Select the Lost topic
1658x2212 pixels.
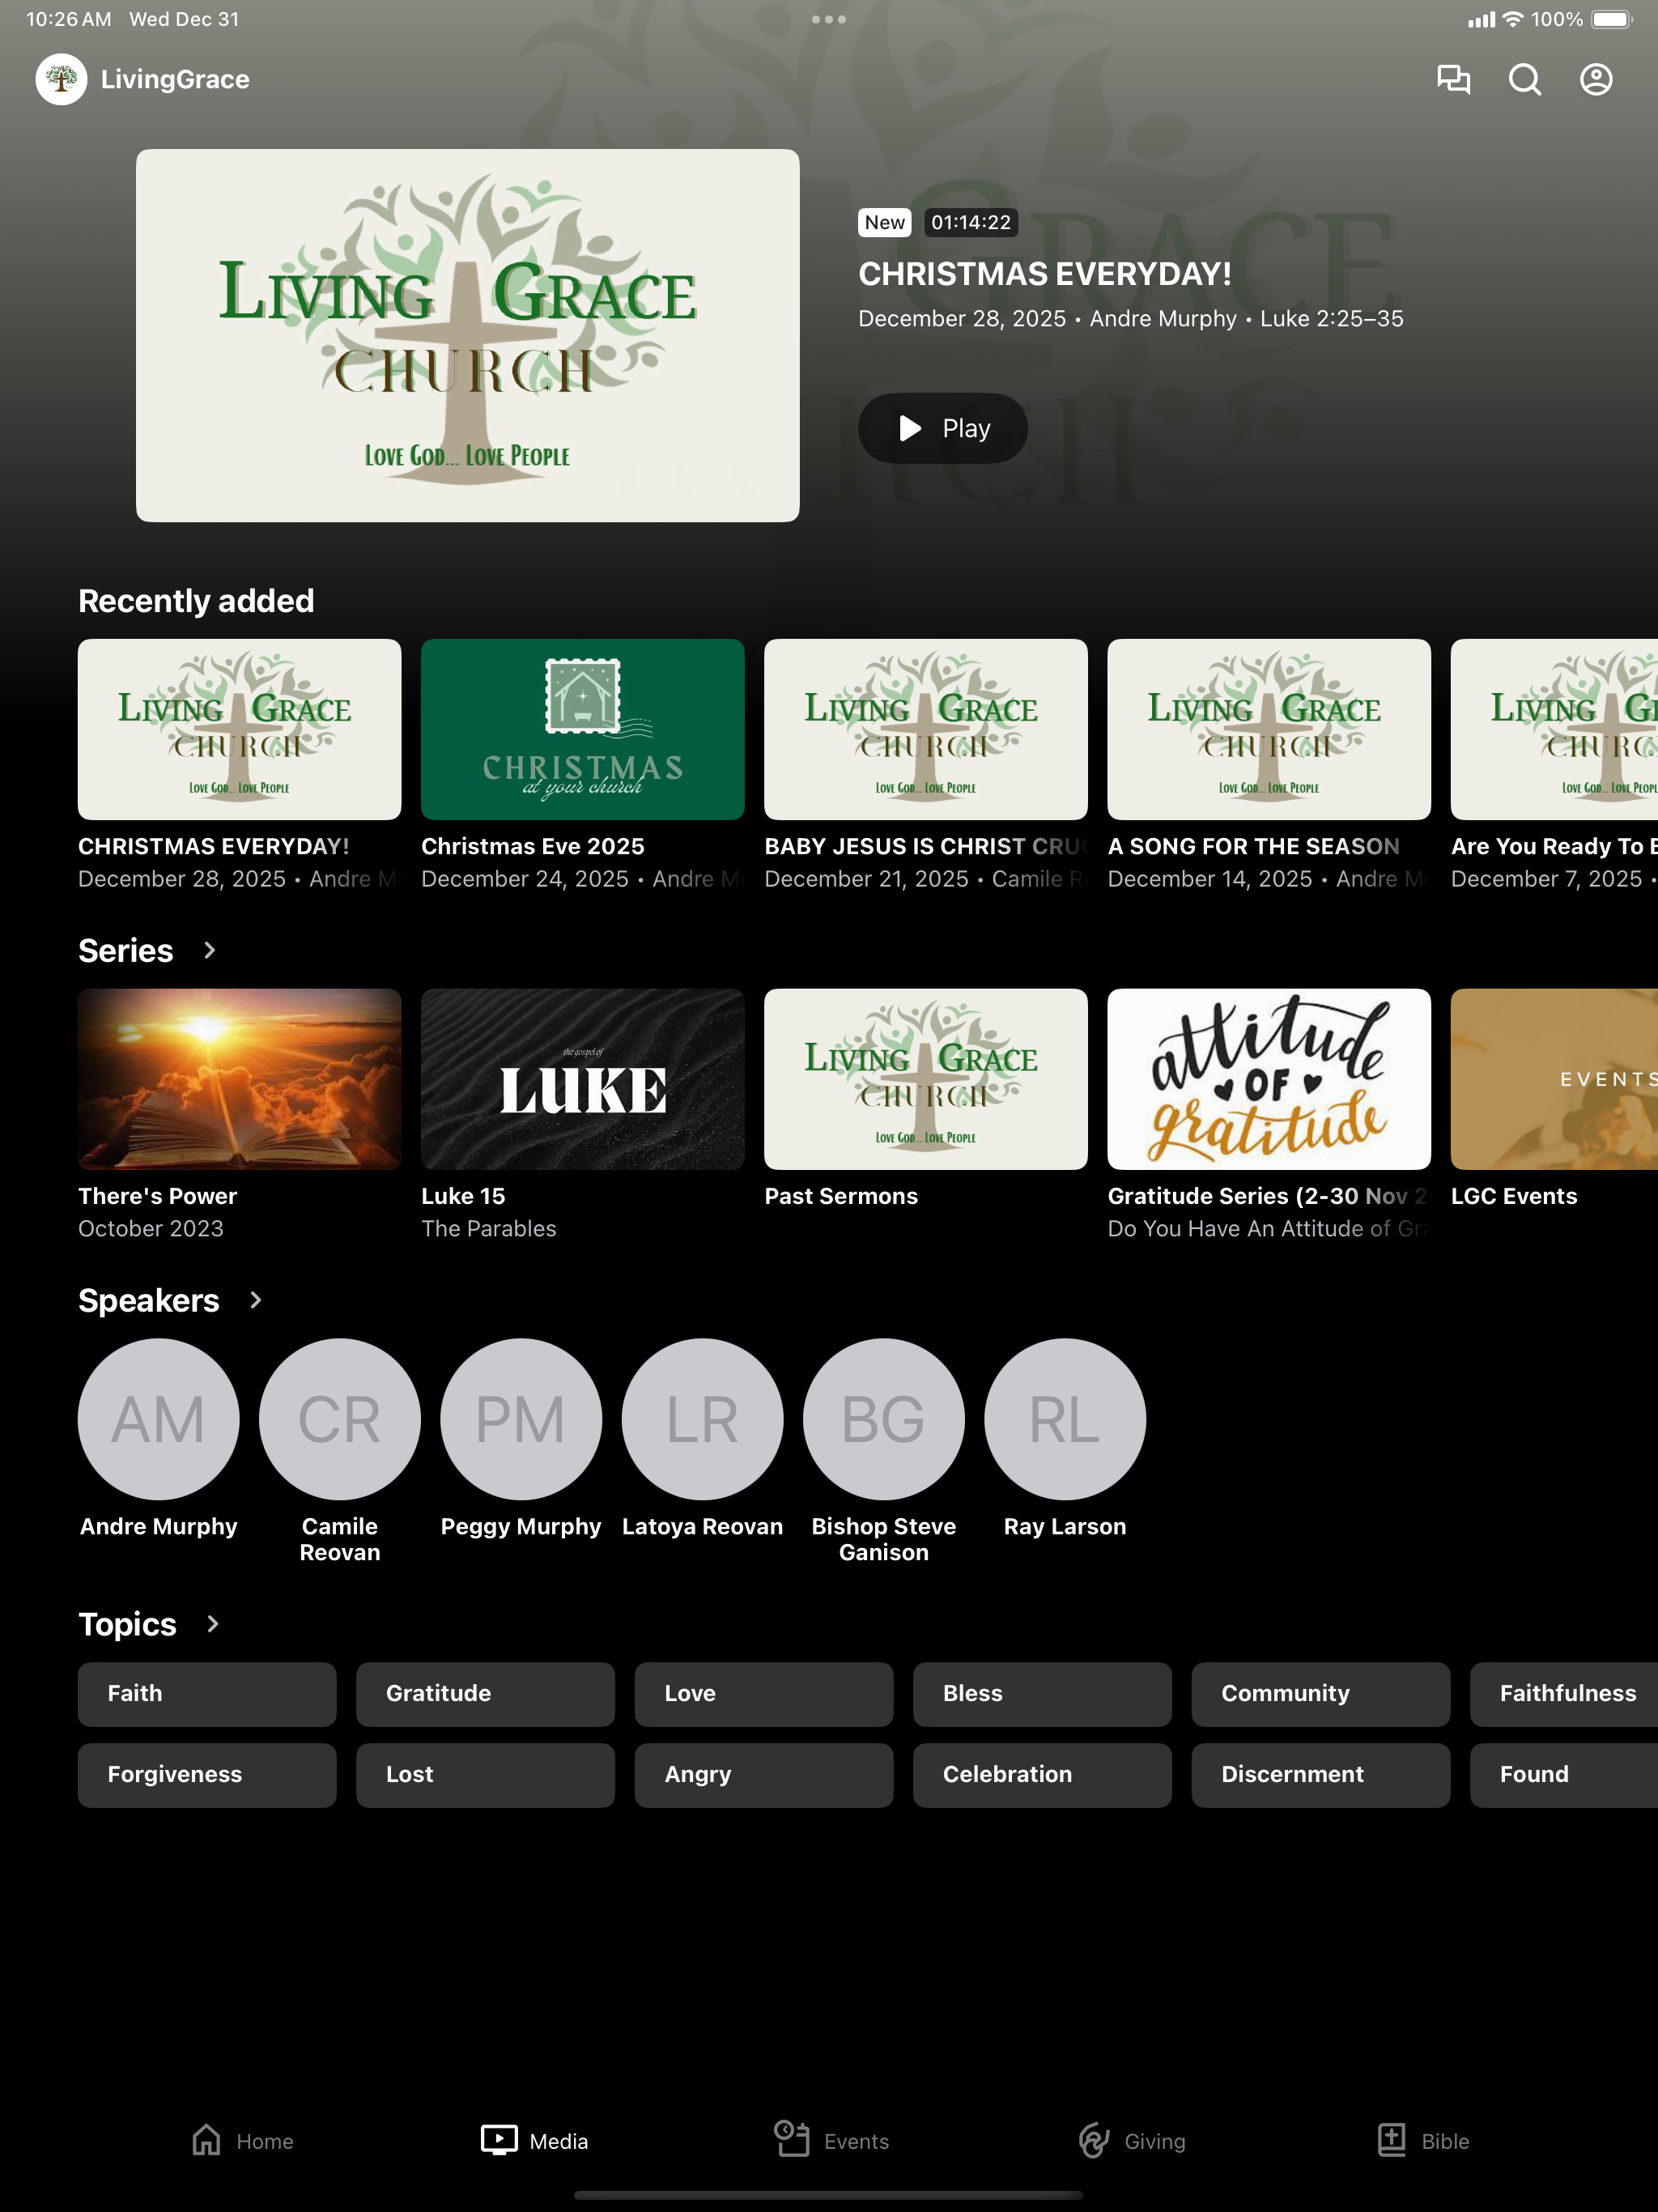[x=485, y=1775]
